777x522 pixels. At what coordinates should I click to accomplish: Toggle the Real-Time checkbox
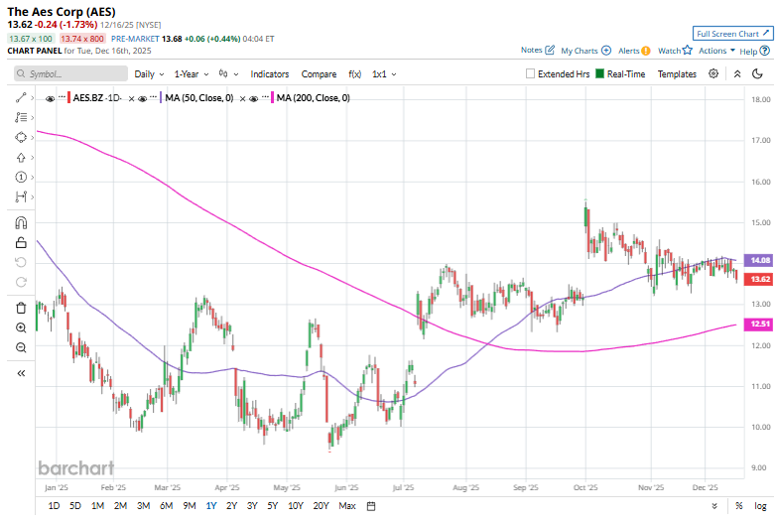pyautogui.click(x=600, y=73)
